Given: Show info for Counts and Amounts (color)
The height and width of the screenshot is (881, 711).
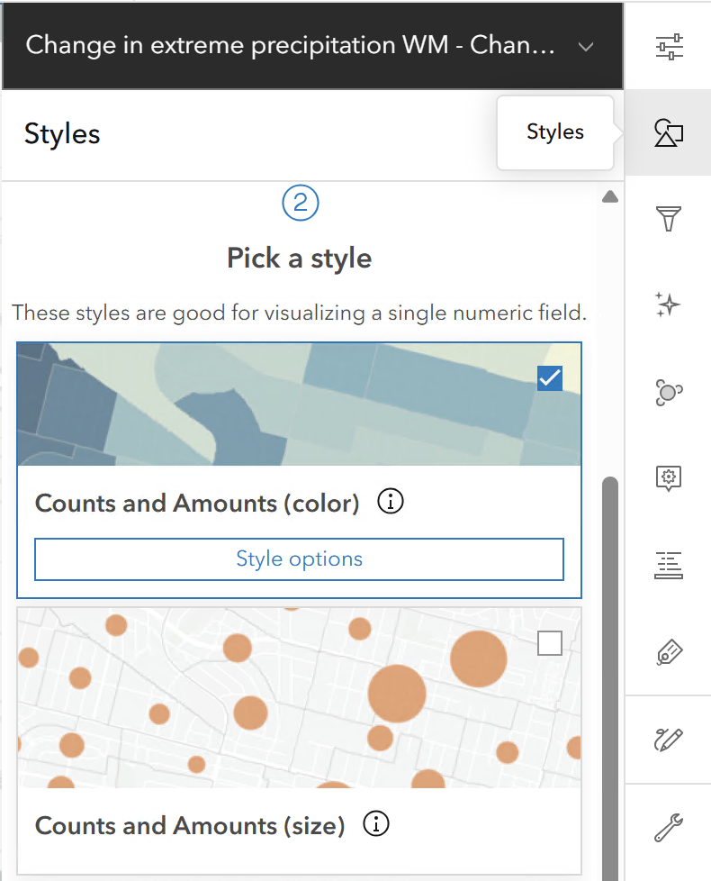Looking at the screenshot, I should 390,502.
